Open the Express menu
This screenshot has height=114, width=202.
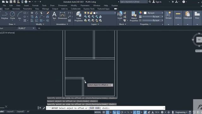(115, 6)
